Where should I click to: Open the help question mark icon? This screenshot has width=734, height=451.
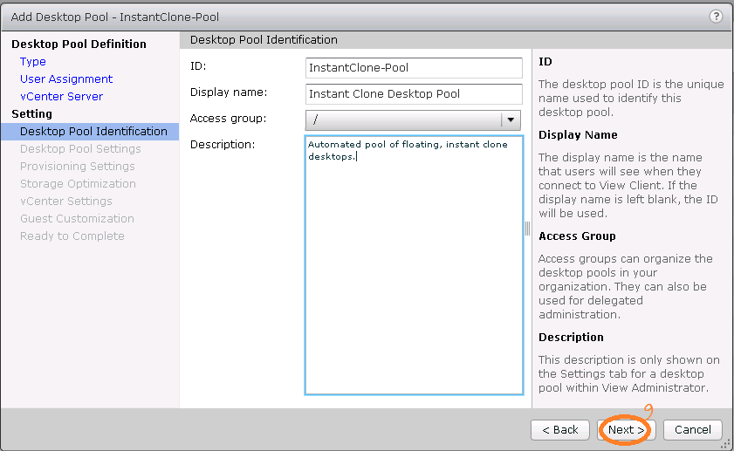coord(716,17)
